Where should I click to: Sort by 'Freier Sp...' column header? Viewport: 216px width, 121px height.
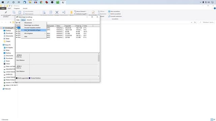(x=79, y=26)
